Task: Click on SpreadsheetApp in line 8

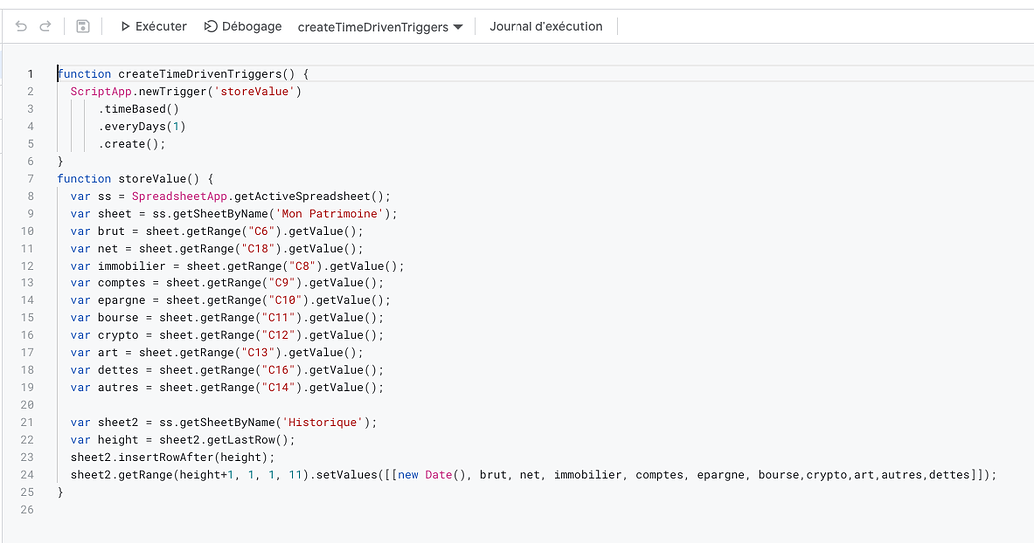Action: 180,196
